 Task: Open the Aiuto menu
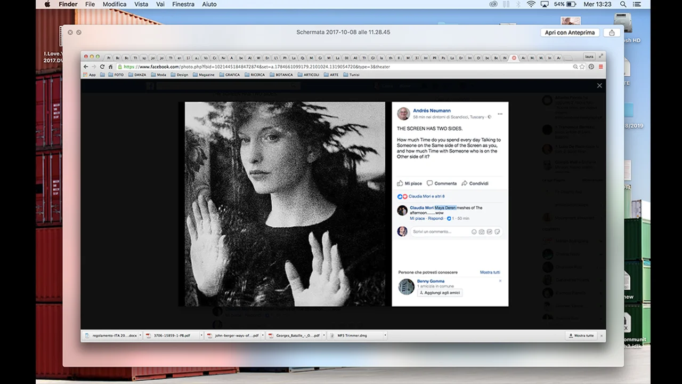pos(209,4)
